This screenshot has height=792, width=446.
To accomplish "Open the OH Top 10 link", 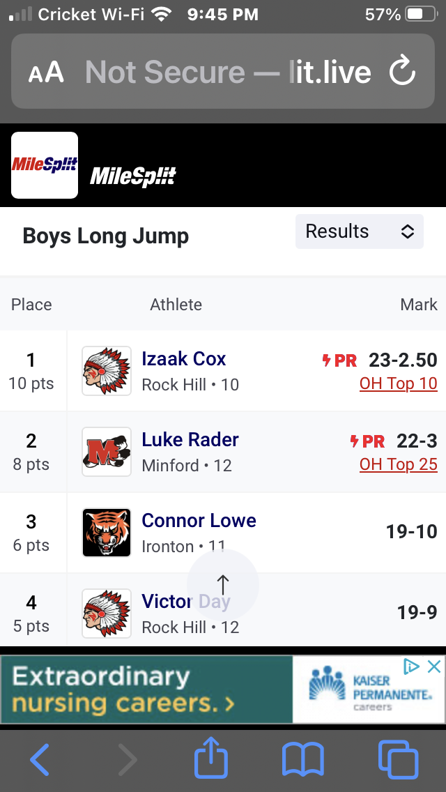I will (x=398, y=383).
